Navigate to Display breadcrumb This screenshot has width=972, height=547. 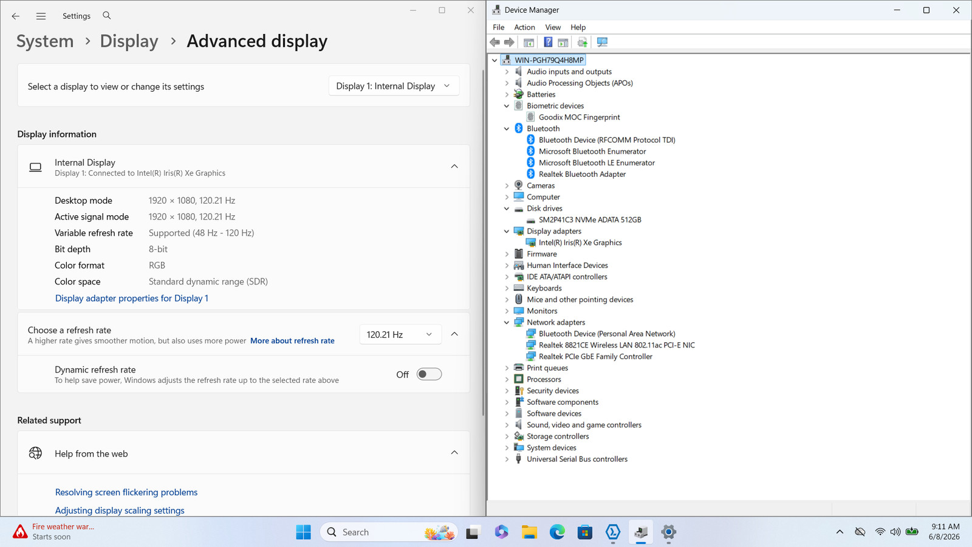pos(129,41)
